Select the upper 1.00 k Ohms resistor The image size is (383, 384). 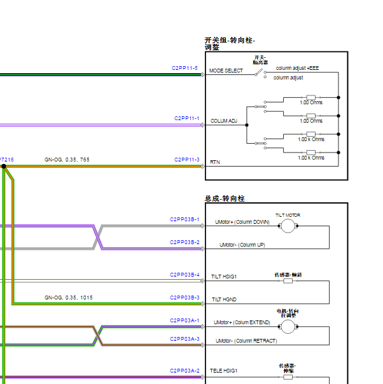pos(311,134)
